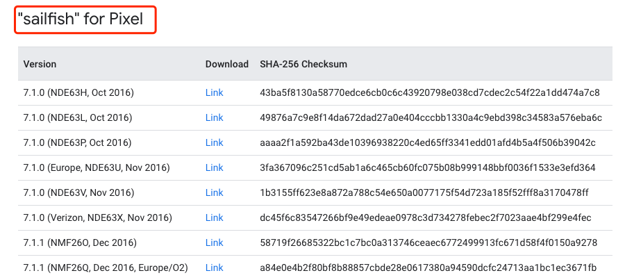Click checksum starting with 3fa367096c25
Image resolution: width=625 pixels, height=280 pixels.
tap(428, 168)
